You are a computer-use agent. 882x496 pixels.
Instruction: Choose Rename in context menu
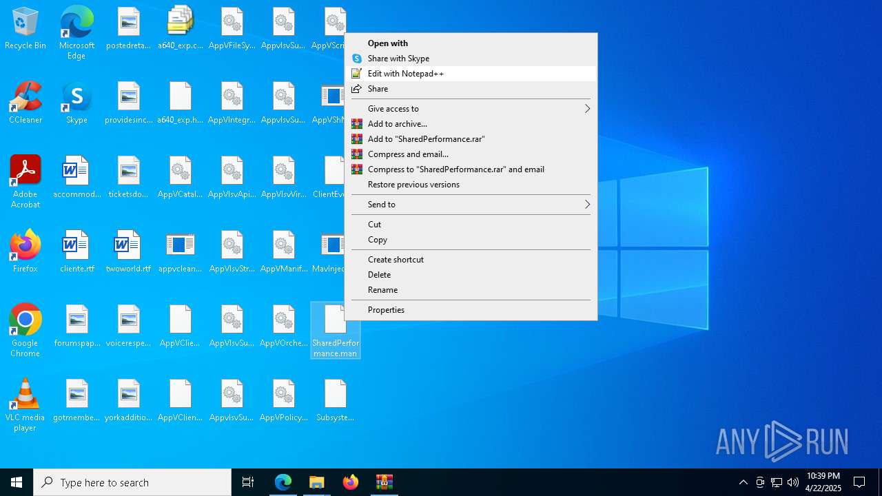[471, 290]
